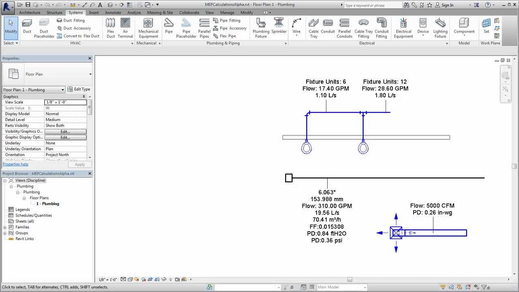Activate the Sprinkler tool
Viewport: 519px width, 292px height.
(x=279, y=27)
